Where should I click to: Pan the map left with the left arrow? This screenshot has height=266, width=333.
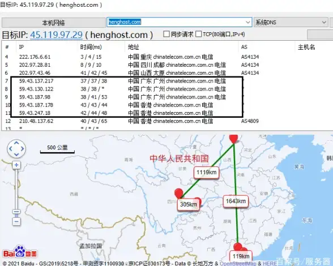[x=11, y=149]
